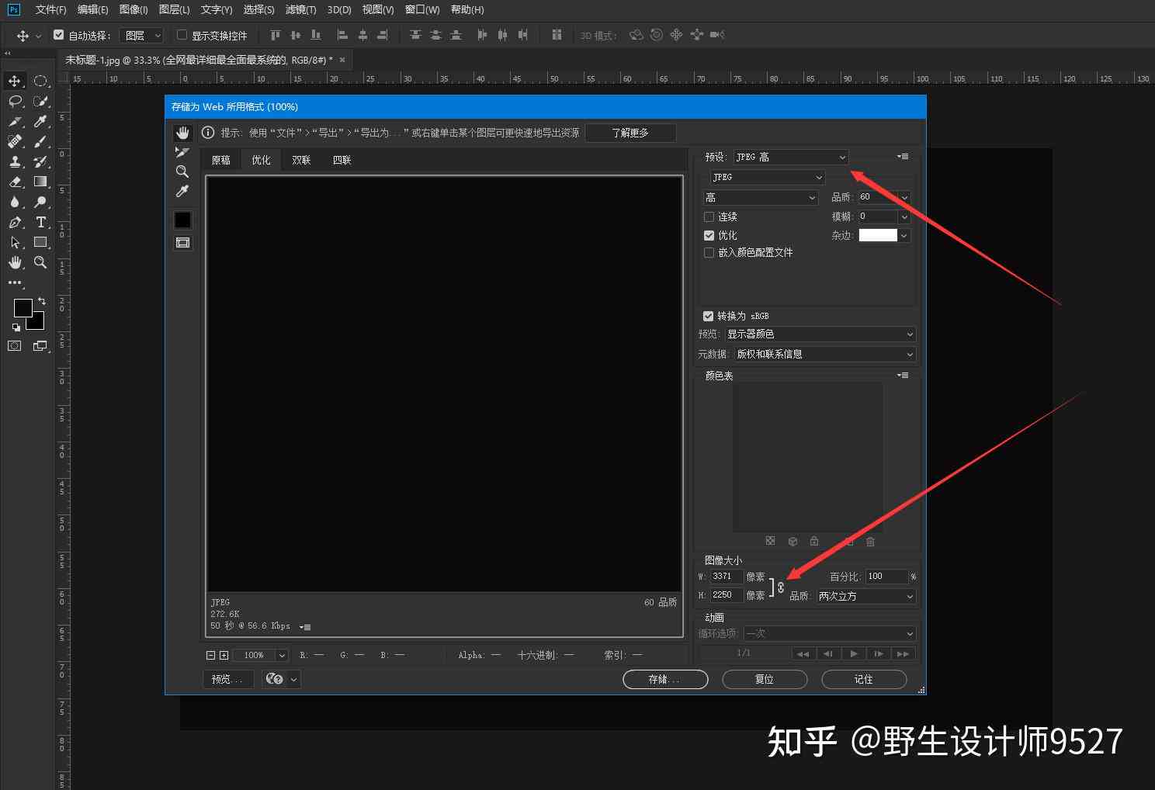Select the Eraser tool
Screen dimensions: 1155x790
15,182
